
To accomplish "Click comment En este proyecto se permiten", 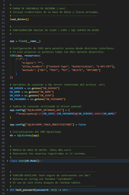I will [x=57, y=52].
